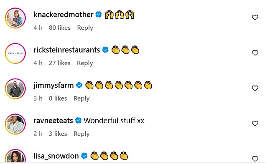Tap heart beside lisa_snowdon comment
Image resolution: width=265 pixels, height=164 pixels.
(x=255, y=159)
